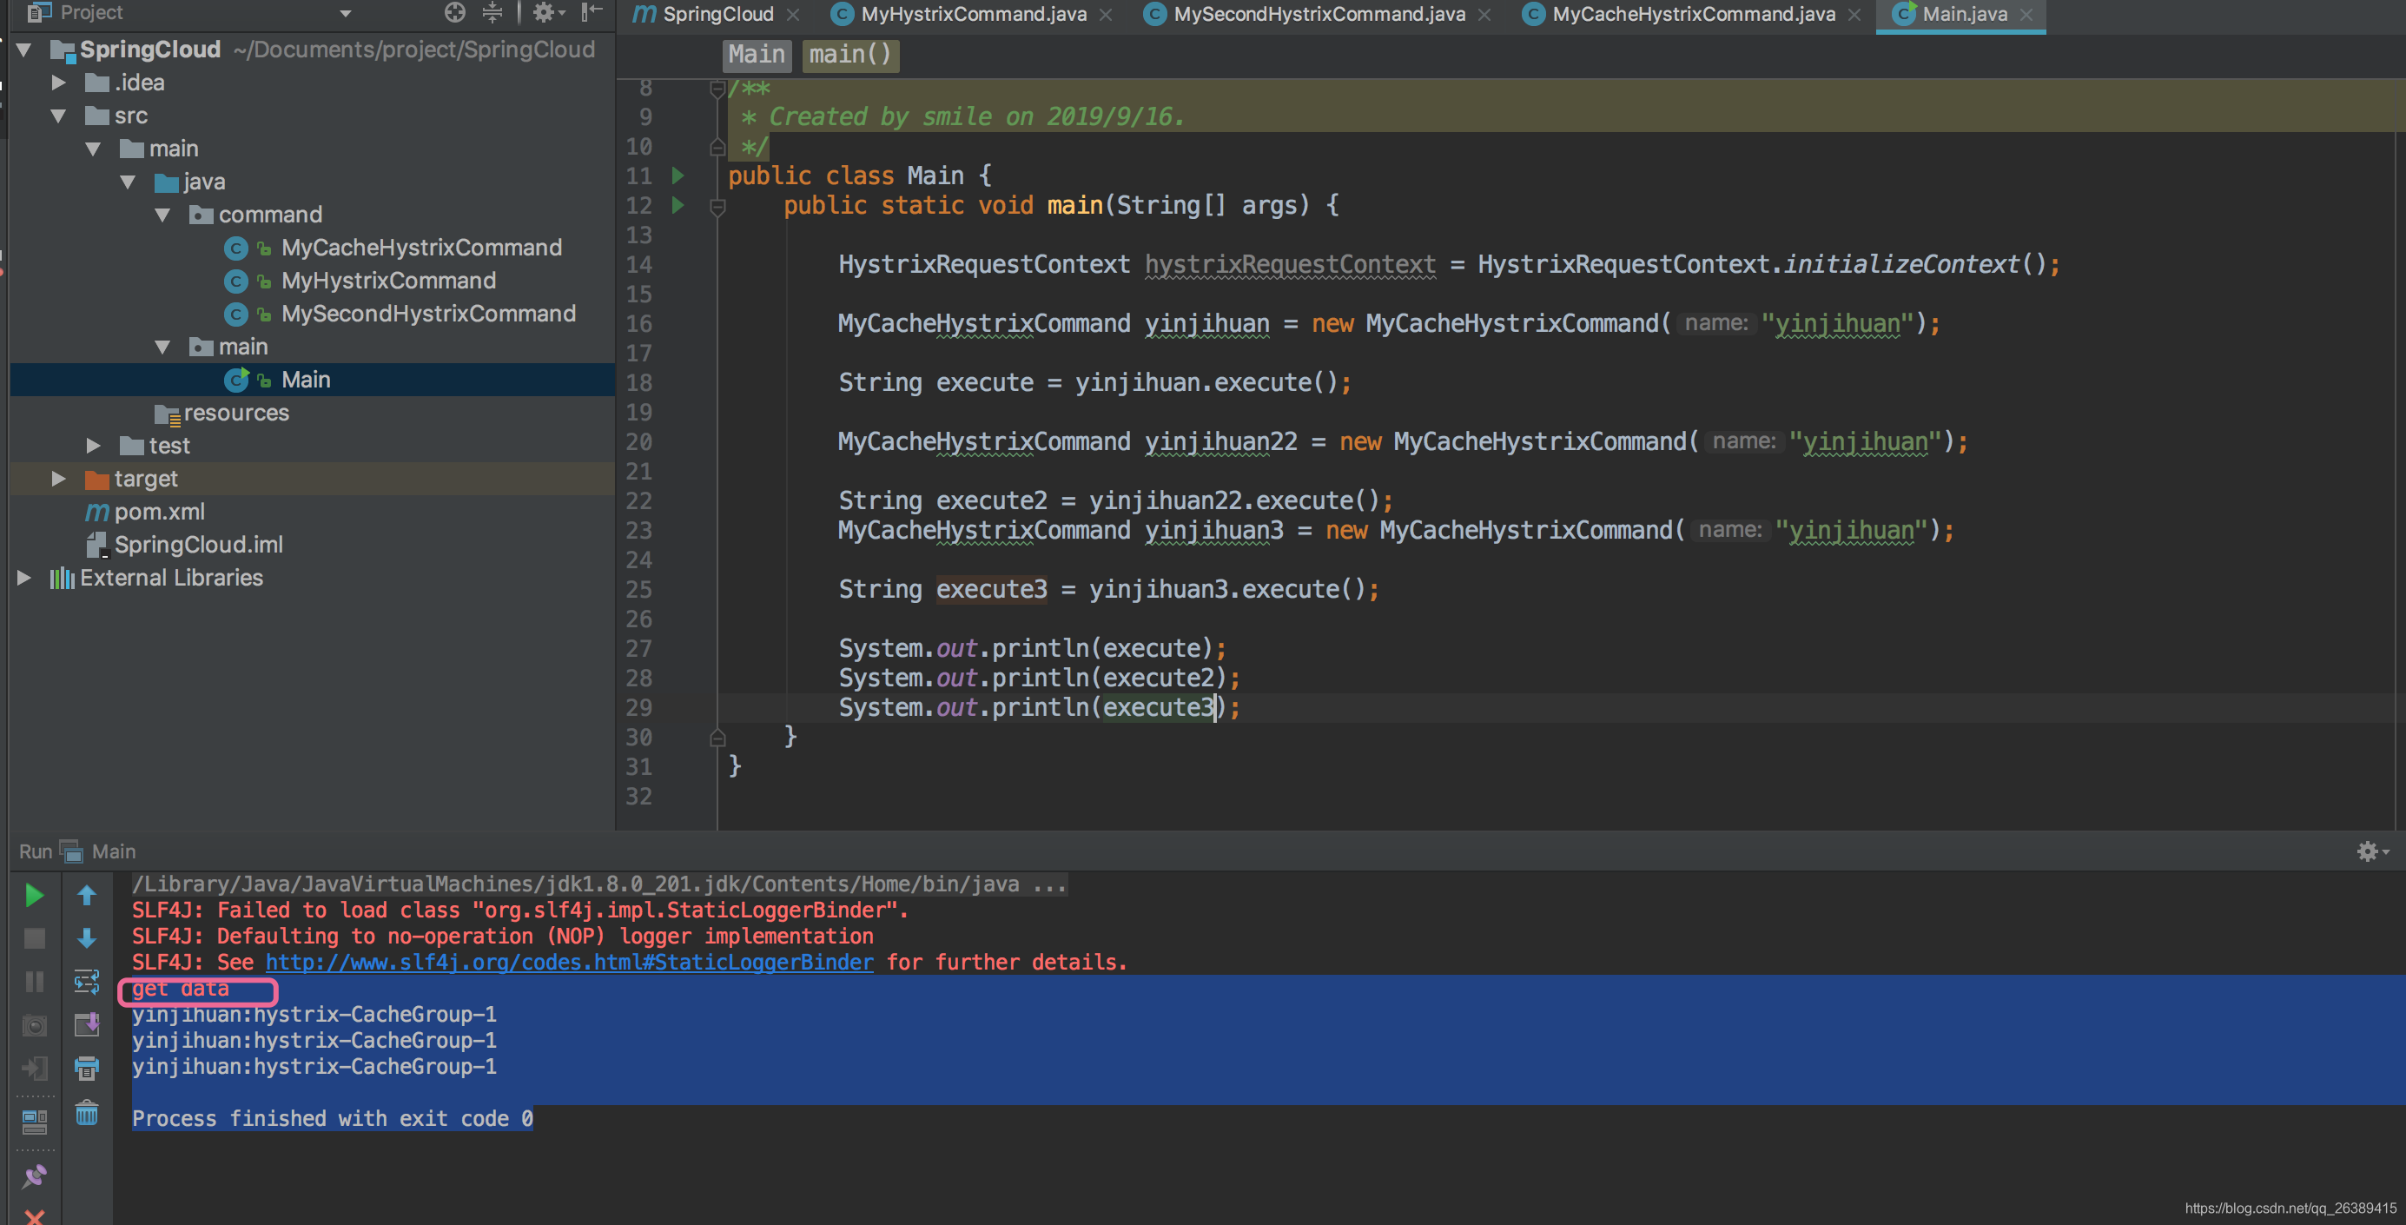Image resolution: width=2406 pixels, height=1225 pixels.
Task: Select pom.xml in the project tree
Action: click(x=159, y=512)
